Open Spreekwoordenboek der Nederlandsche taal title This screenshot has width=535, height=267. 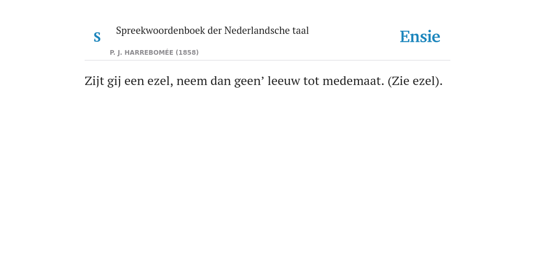[212, 31]
